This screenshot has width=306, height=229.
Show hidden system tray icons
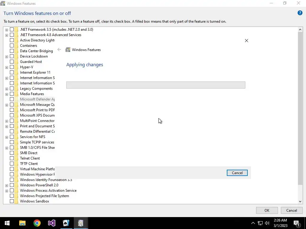253,223
